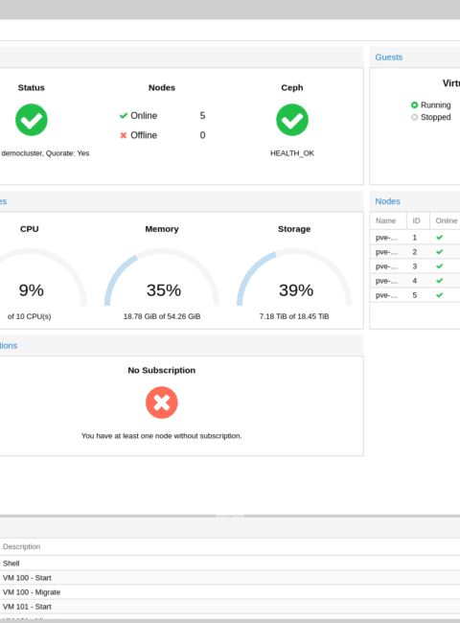
Task: Open the Guests panel header
Action: point(415,58)
